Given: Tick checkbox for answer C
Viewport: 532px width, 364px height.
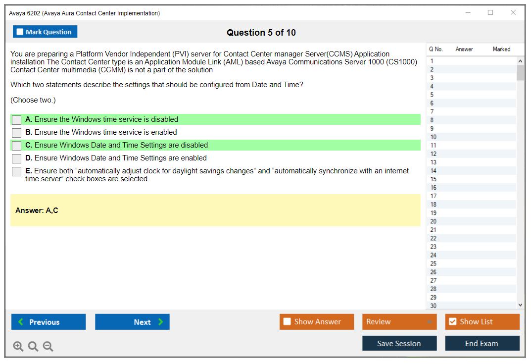Looking at the screenshot, I should click(16, 146).
